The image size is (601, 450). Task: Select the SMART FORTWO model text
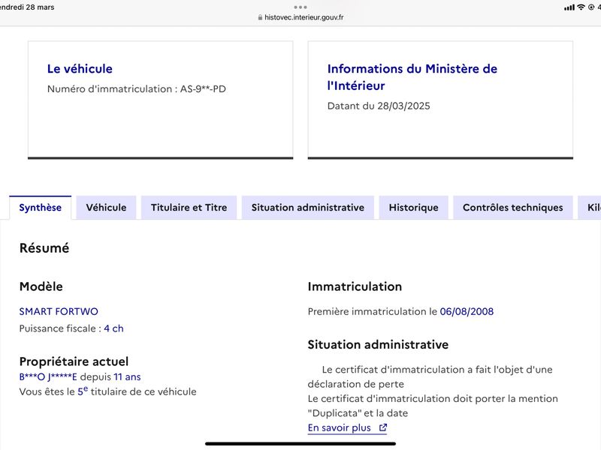coord(59,311)
